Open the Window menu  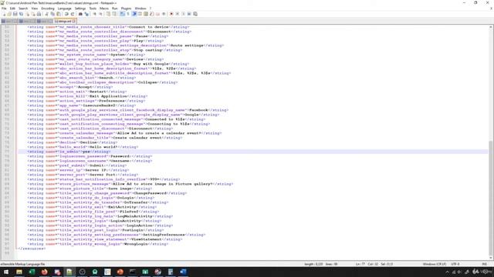click(140, 8)
